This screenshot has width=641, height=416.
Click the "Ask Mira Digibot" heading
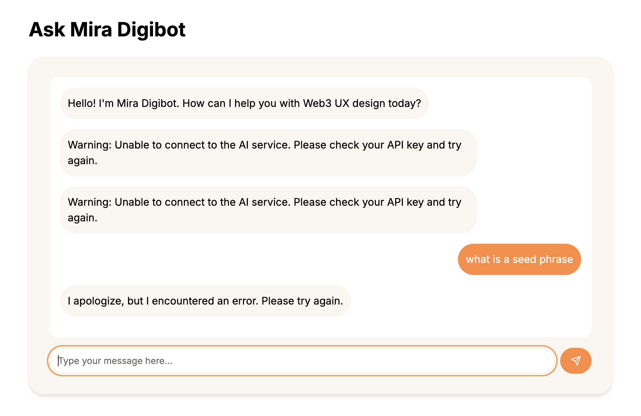pos(107,30)
